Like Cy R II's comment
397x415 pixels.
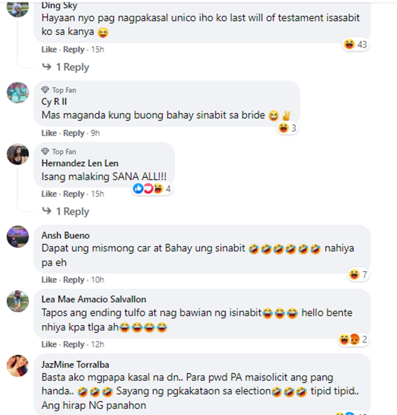(x=49, y=133)
